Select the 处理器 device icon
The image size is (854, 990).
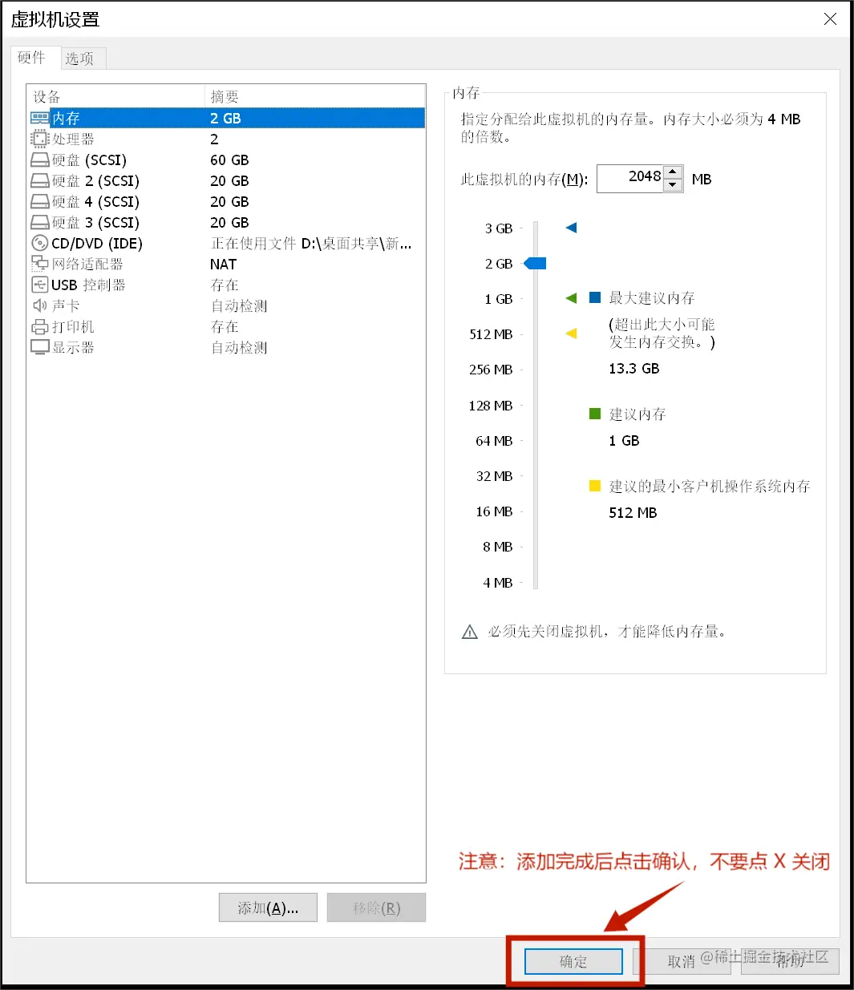[x=39, y=139]
